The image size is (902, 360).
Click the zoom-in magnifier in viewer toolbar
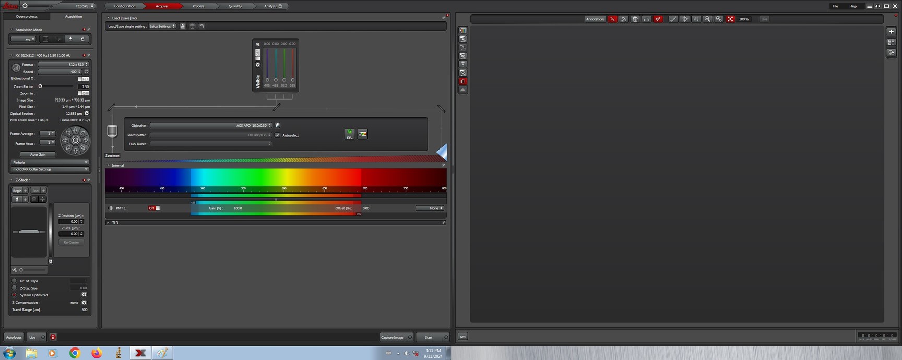[719, 19]
